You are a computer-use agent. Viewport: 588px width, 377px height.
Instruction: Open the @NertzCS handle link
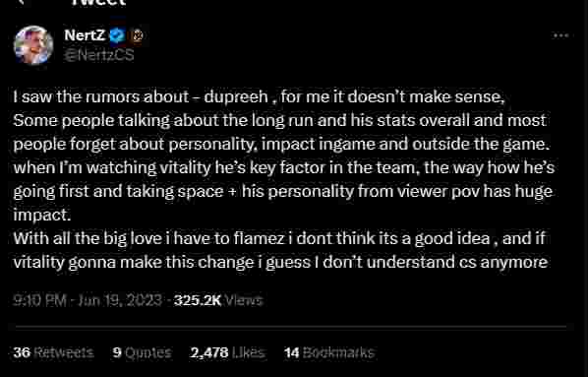tap(99, 55)
